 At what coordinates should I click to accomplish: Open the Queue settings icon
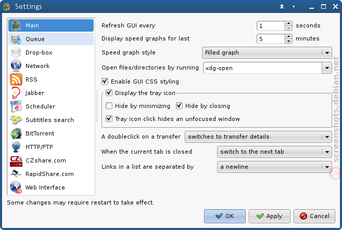[16, 39]
